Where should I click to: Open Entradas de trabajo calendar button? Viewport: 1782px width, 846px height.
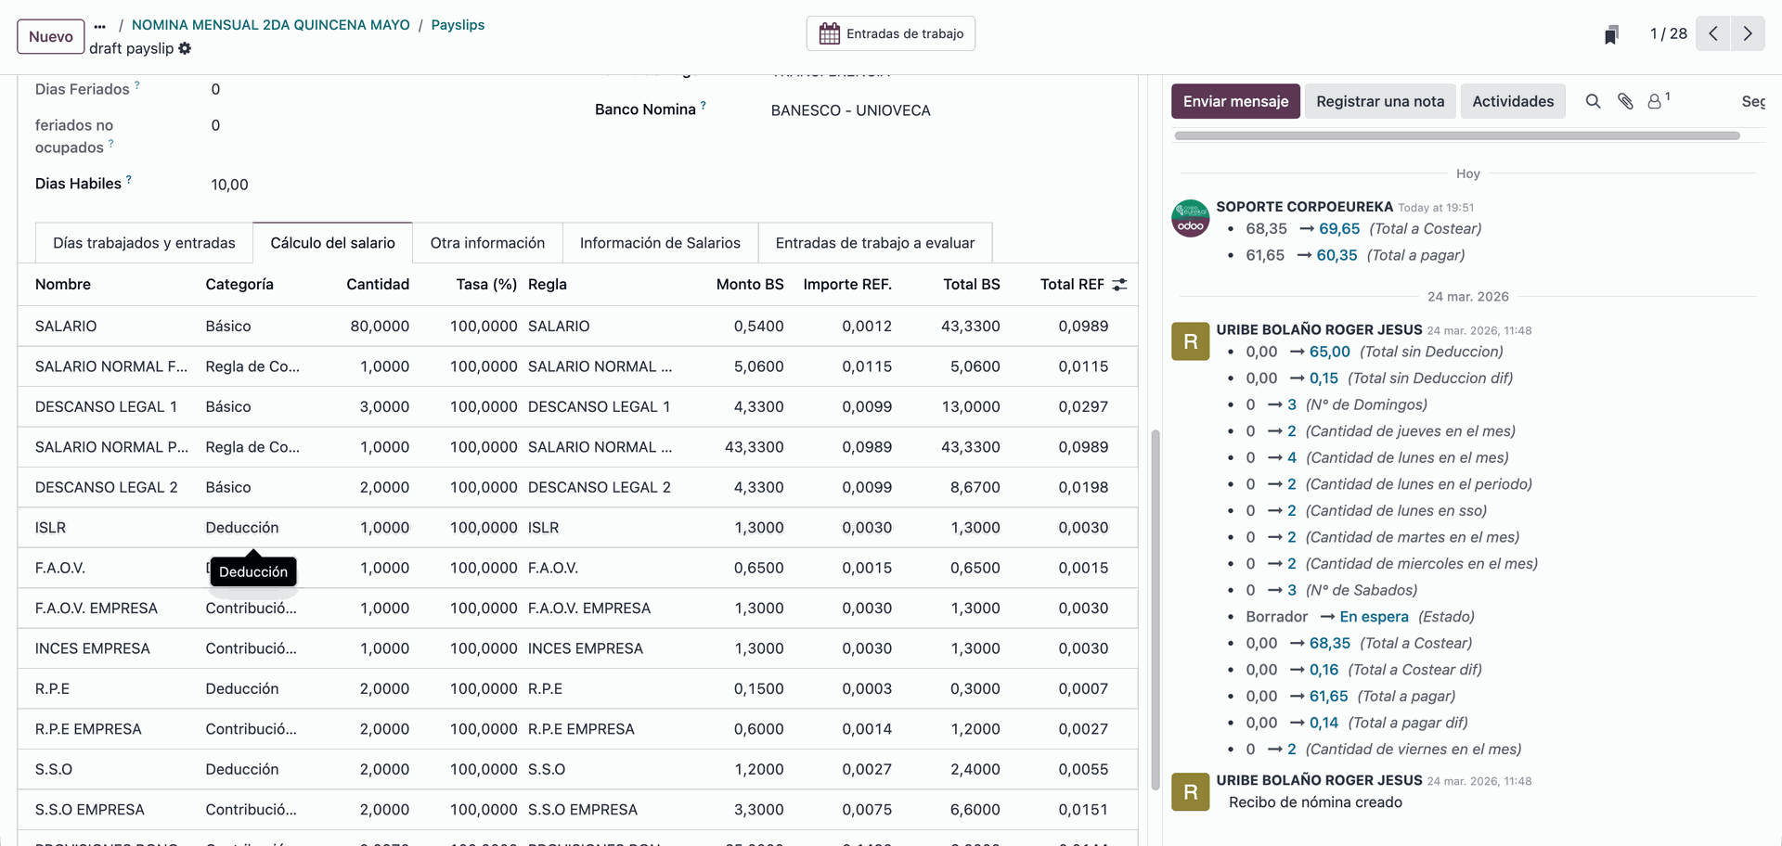coord(891,33)
